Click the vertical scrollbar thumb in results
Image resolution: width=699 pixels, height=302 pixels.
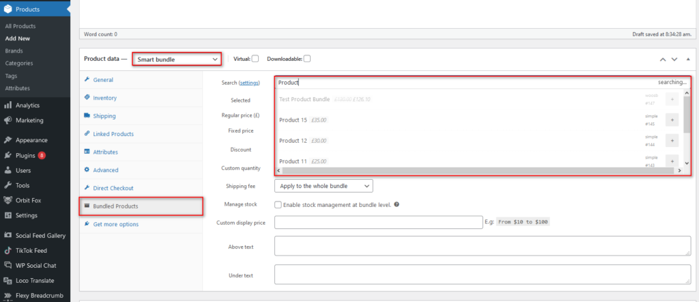[x=687, y=114]
